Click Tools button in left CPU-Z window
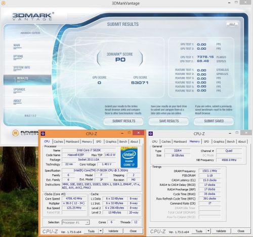 tap(91, 231)
